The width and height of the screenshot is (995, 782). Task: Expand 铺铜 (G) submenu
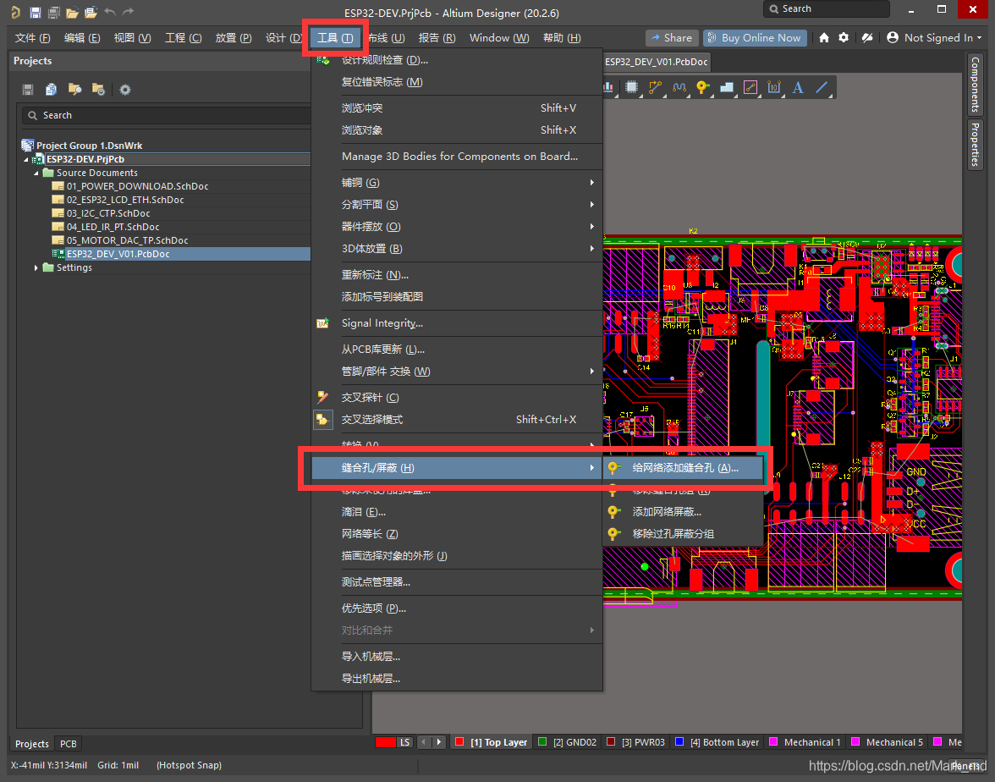(456, 183)
